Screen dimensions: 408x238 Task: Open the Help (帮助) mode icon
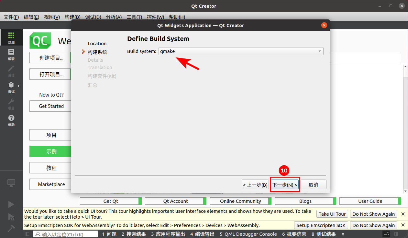(x=11, y=120)
